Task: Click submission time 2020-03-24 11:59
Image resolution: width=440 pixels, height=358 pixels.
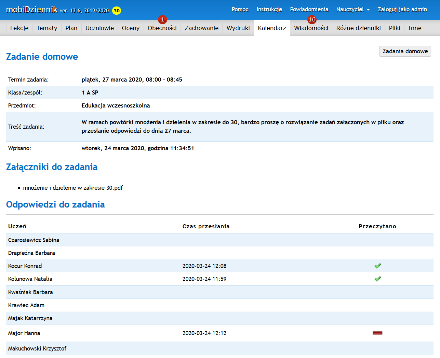Action: point(204,279)
